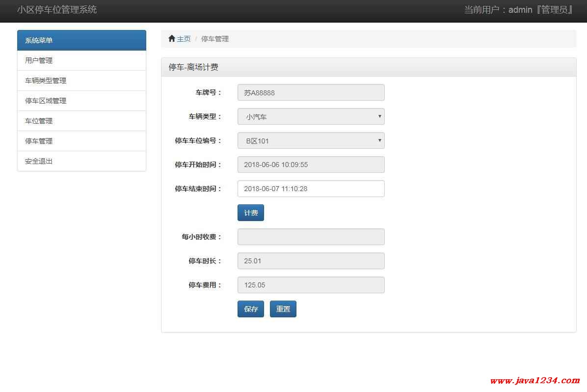Click the 小区停车位管理系统 title
The height and width of the screenshot is (392, 587).
[57, 10]
